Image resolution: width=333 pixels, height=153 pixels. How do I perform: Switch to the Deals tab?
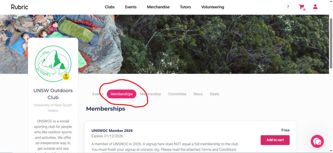click(x=214, y=94)
